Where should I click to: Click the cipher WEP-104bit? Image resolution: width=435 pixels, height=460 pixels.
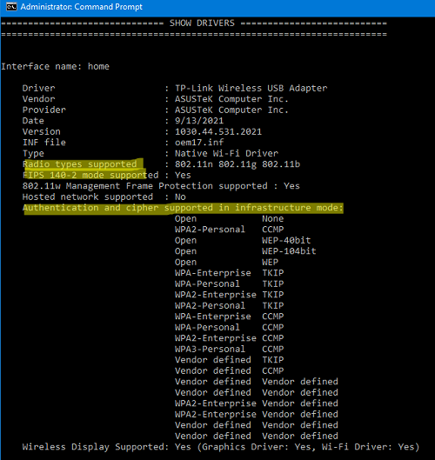click(x=289, y=250)
